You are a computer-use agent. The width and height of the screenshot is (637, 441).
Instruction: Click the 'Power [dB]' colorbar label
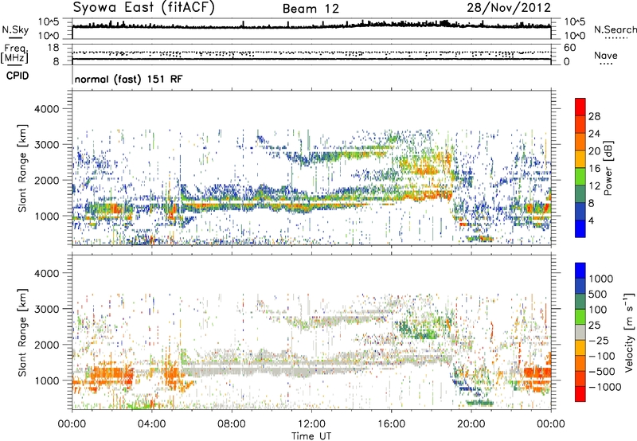pos(608,168)
